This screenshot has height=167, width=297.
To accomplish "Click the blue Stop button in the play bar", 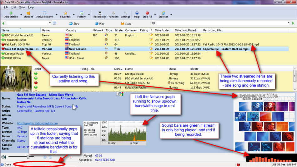I will 74,23.
